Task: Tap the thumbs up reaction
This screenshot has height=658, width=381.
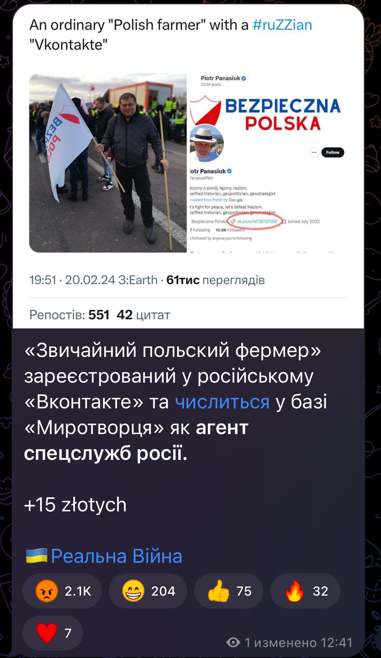Action: [x=229, y=591]
